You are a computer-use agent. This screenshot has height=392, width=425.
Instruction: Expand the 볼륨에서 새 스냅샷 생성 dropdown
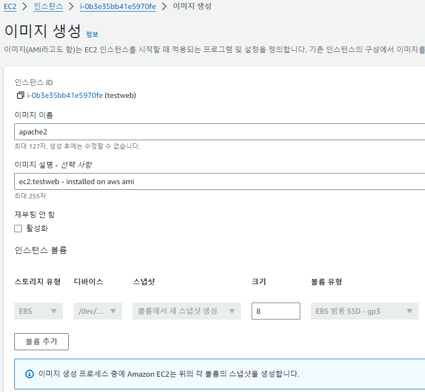coord(187,311)
